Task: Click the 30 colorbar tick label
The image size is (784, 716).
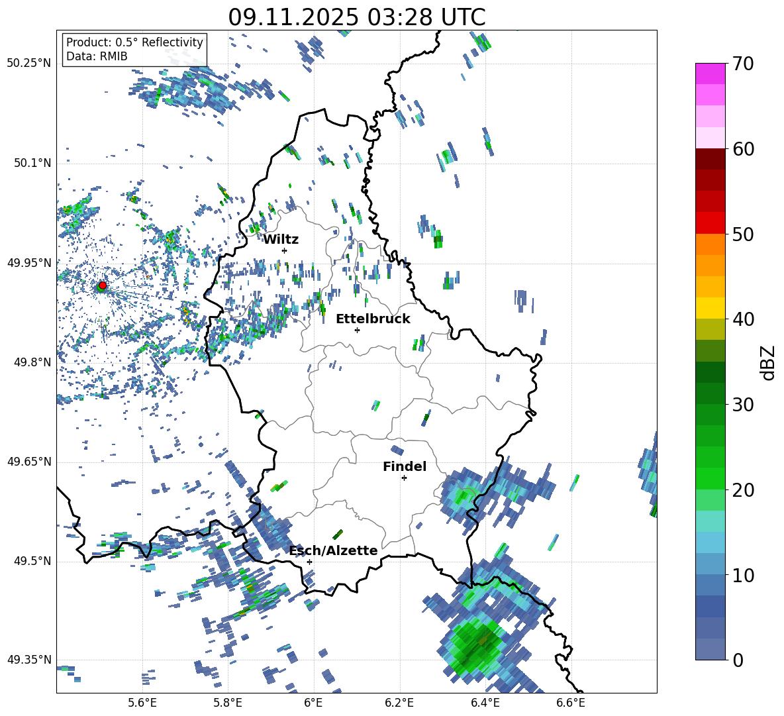Action: click(x=743, y=405)
